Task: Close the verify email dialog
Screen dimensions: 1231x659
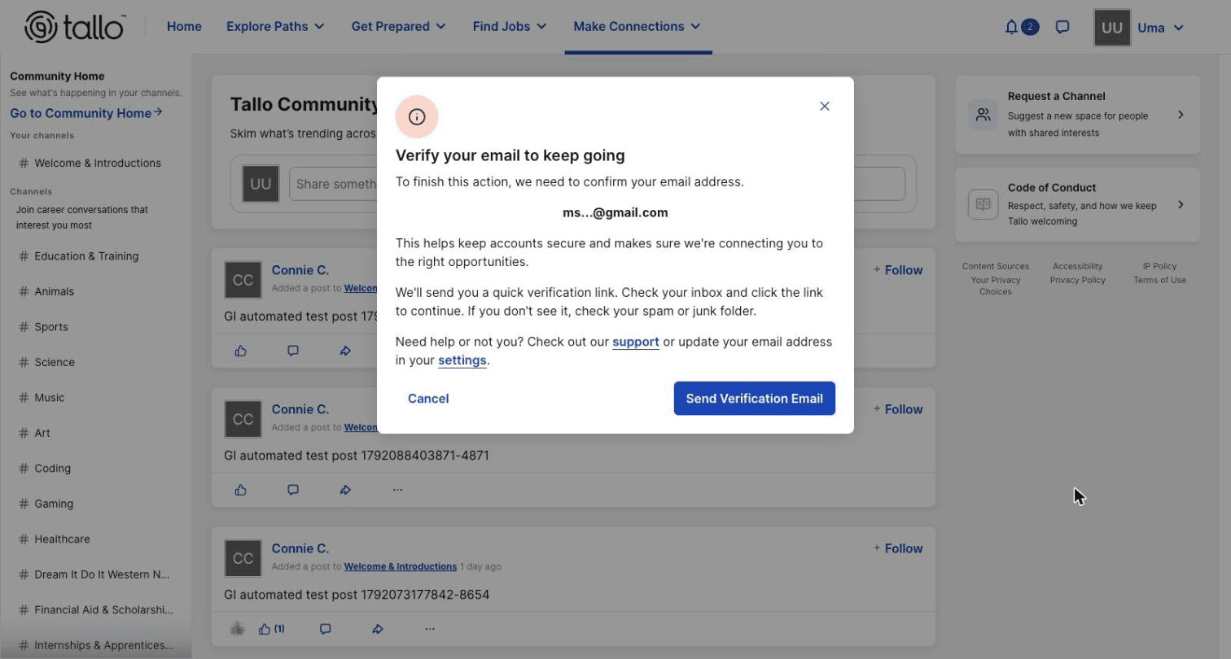Action: pyautogui.click(x=825, y=106)
